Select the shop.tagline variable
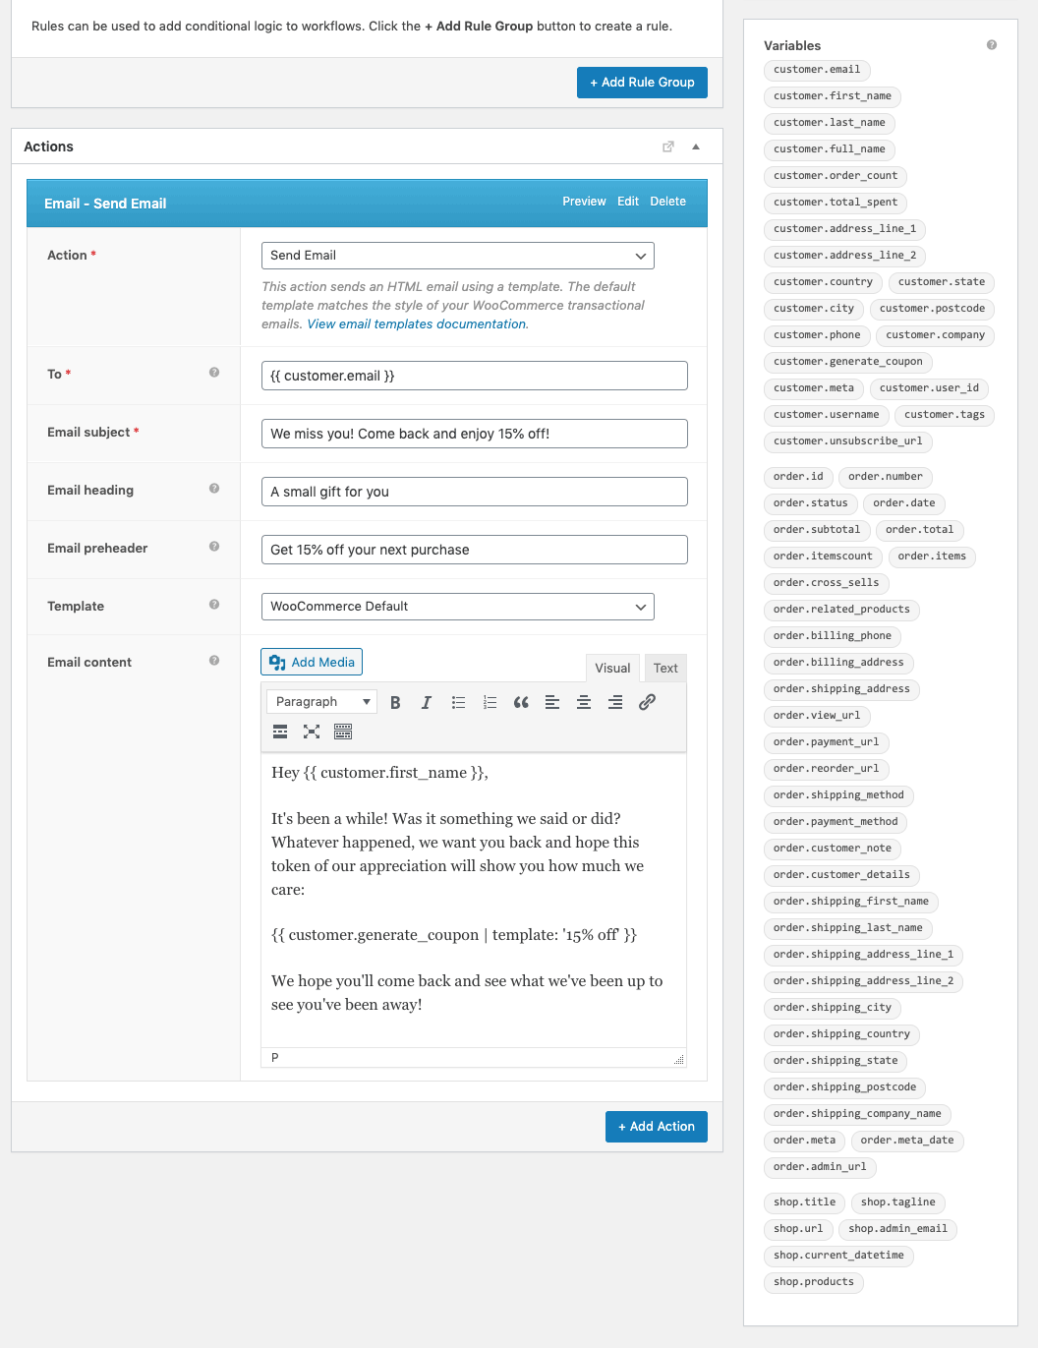This screenshot has width=1038, height=1348. pyautogui.click(x=898, y=1202)
